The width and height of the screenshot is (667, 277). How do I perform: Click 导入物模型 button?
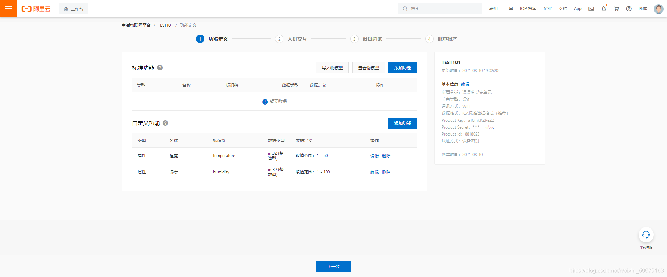point(332,68)
